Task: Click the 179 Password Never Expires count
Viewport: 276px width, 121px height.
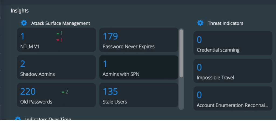Action: (111, 36)
